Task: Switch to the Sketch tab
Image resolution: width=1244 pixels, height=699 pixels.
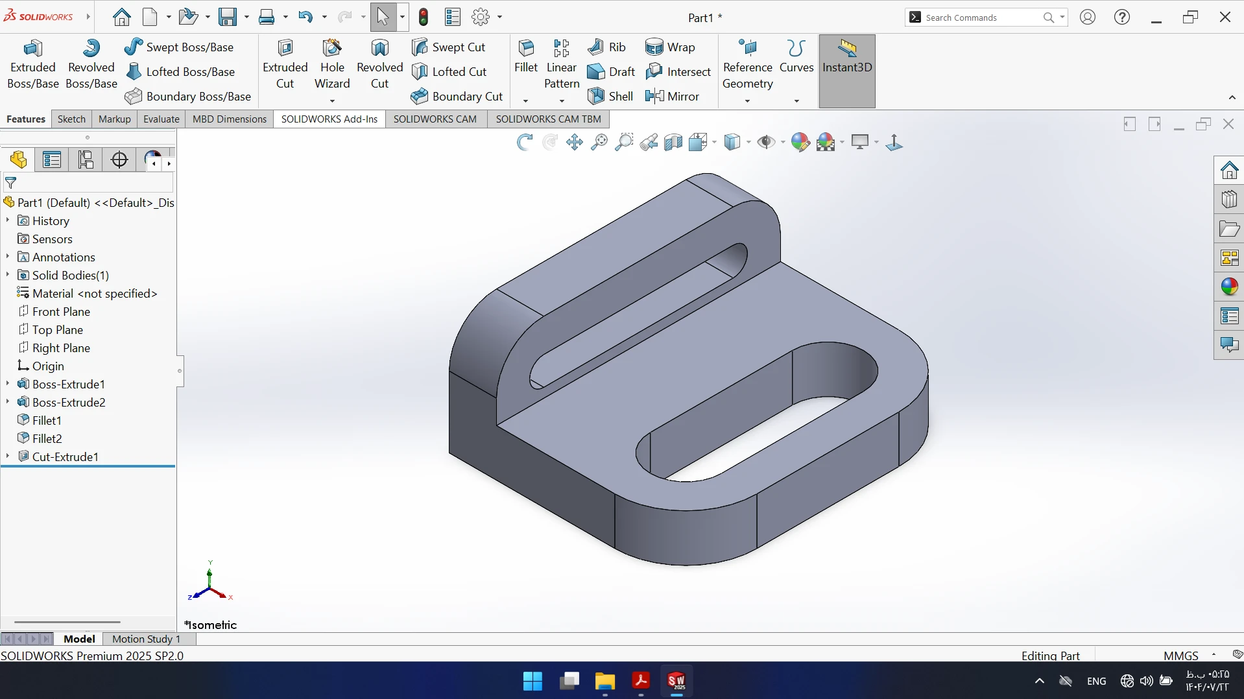Action: click(x=71, y=119)
